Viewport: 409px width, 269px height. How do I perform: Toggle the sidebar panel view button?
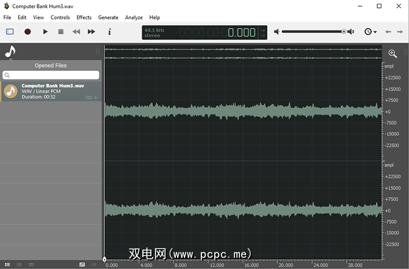10,32
